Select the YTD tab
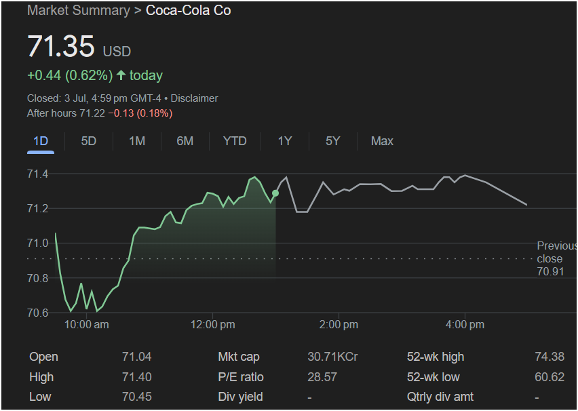Image resolution: width=578 pixels, height=411 pixels. click(x=235, y=141)
